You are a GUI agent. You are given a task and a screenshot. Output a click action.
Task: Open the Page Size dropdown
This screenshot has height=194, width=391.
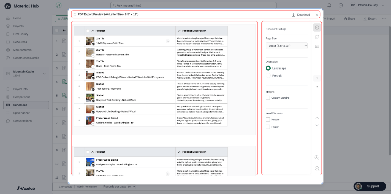coord(286,45)
